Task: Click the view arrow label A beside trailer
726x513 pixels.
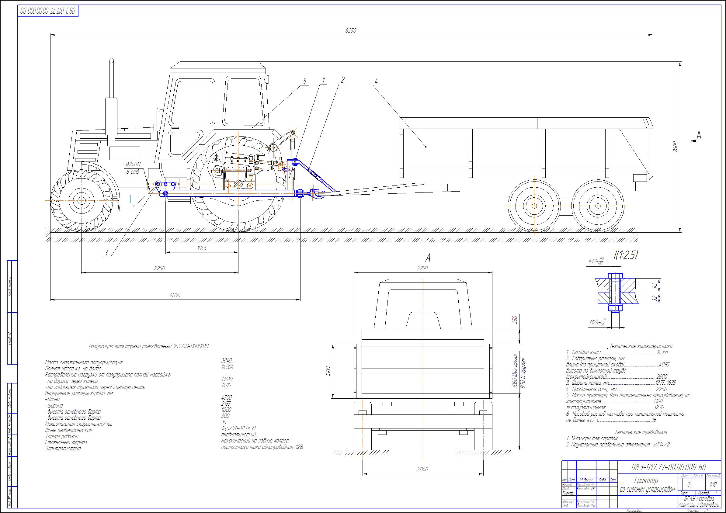Action: tap(699, 135)
